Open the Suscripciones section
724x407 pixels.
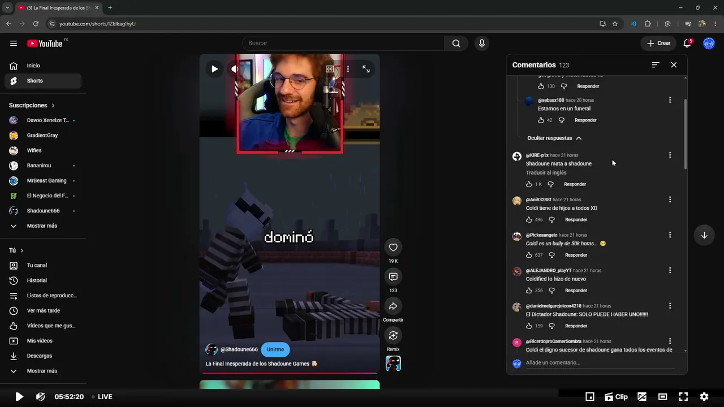pos(32,106)
